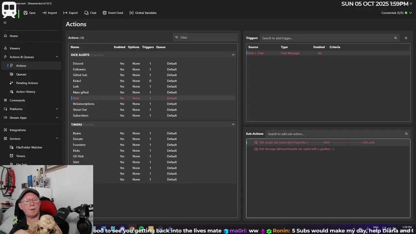416x234 pixels.
Task: Sort actions by Queue column
Action: (161, 47)
